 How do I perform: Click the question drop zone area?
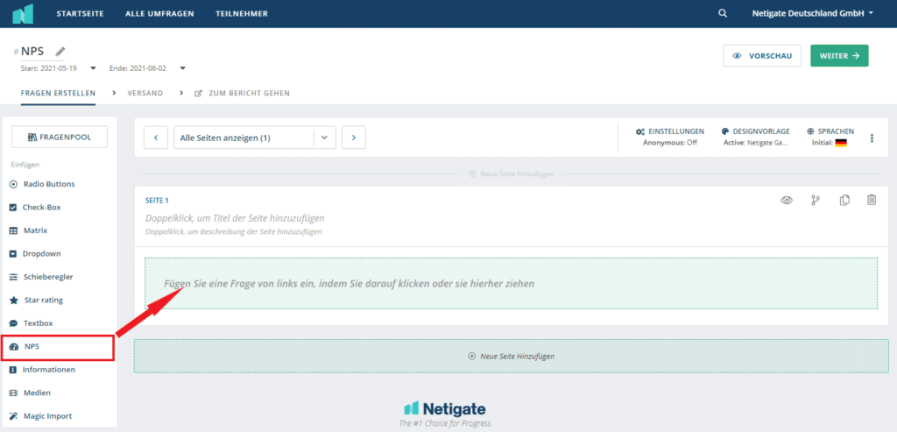511,283
